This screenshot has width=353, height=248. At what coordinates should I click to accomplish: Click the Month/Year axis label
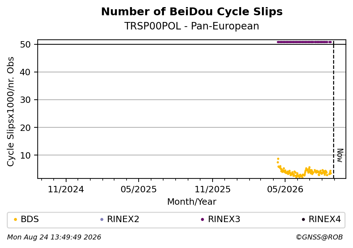tap(192, 202)
